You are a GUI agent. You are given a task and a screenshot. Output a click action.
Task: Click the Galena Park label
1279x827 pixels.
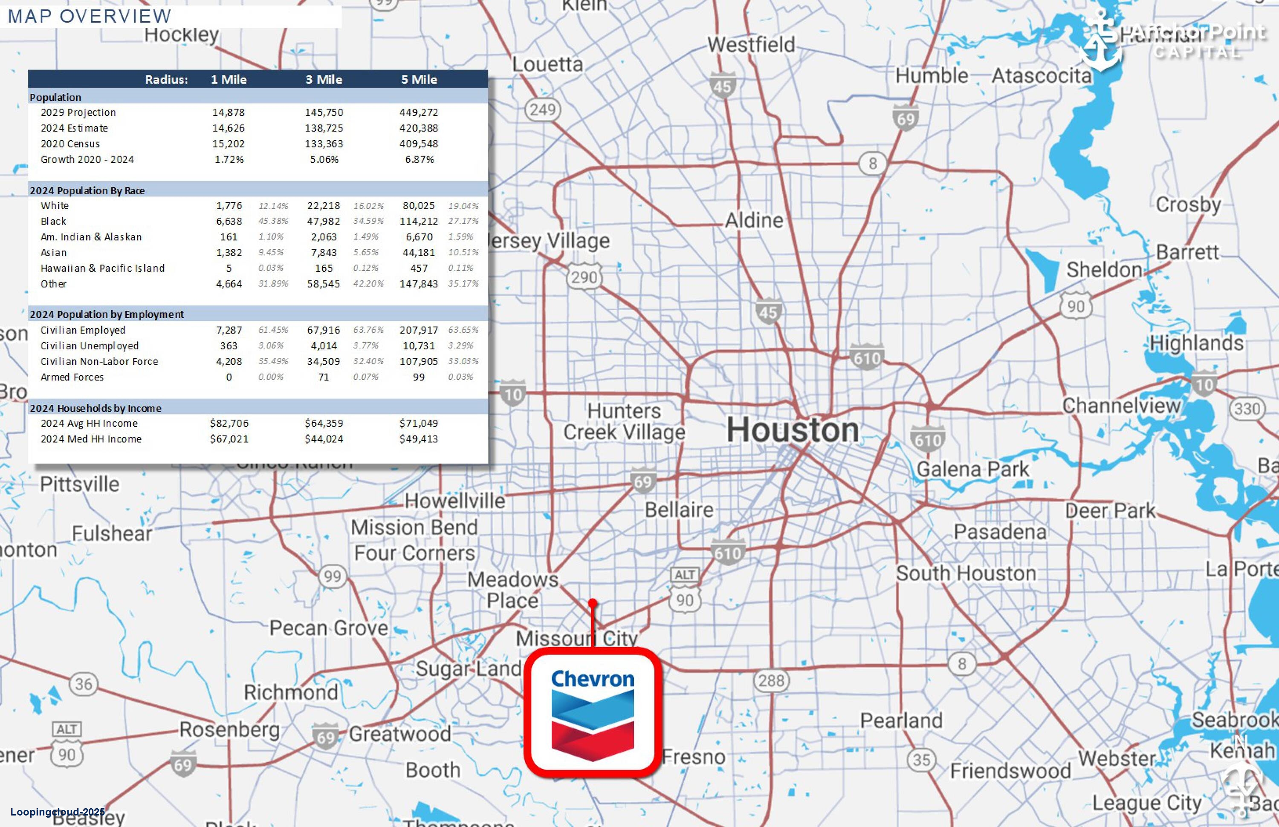pyautogui.click(x=973, y=470)
